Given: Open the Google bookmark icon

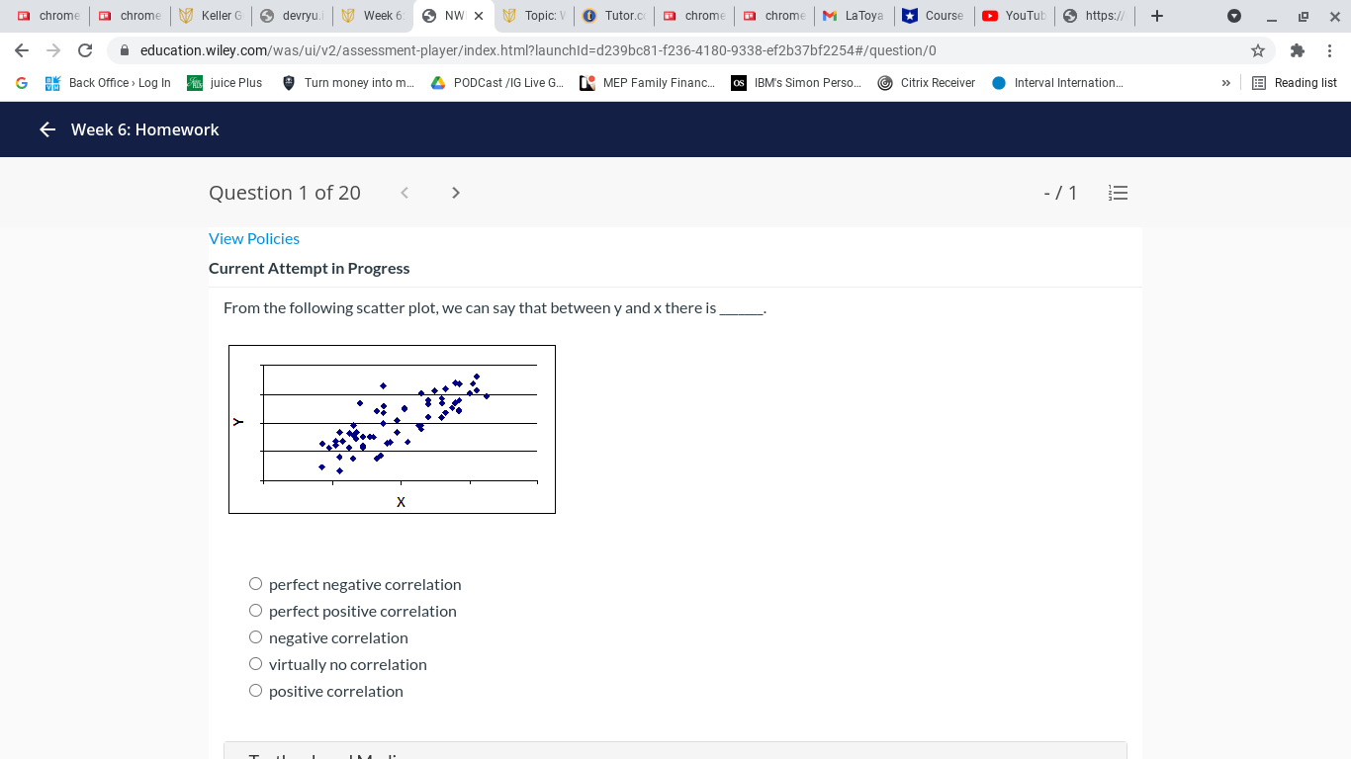Looking at the screenshot, I should click(22, 83).
